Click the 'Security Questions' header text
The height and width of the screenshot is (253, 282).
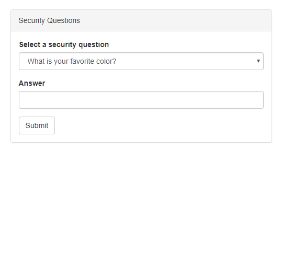click(x=49, y=20)
